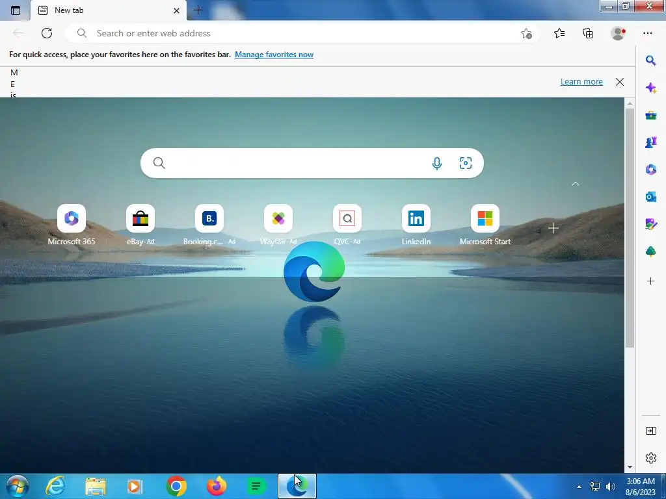
Task: Open a new tab with plus button
Action: 198,10
